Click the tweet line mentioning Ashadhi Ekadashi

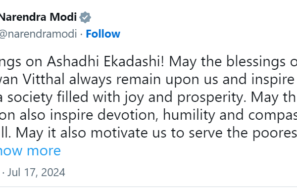tap(148, 62)
